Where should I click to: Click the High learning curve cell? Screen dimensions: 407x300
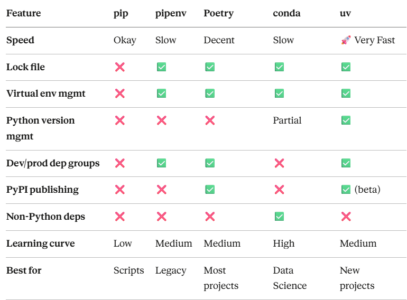coord(284,243)
